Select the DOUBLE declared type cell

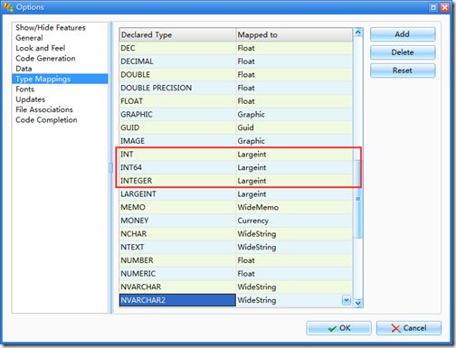click(177, 75)
